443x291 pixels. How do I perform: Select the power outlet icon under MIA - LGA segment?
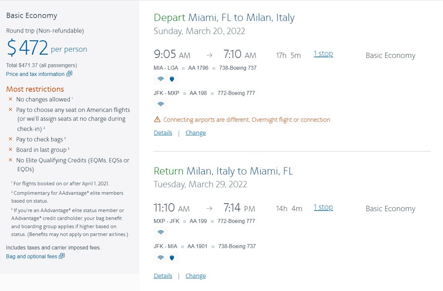(171, 78)
